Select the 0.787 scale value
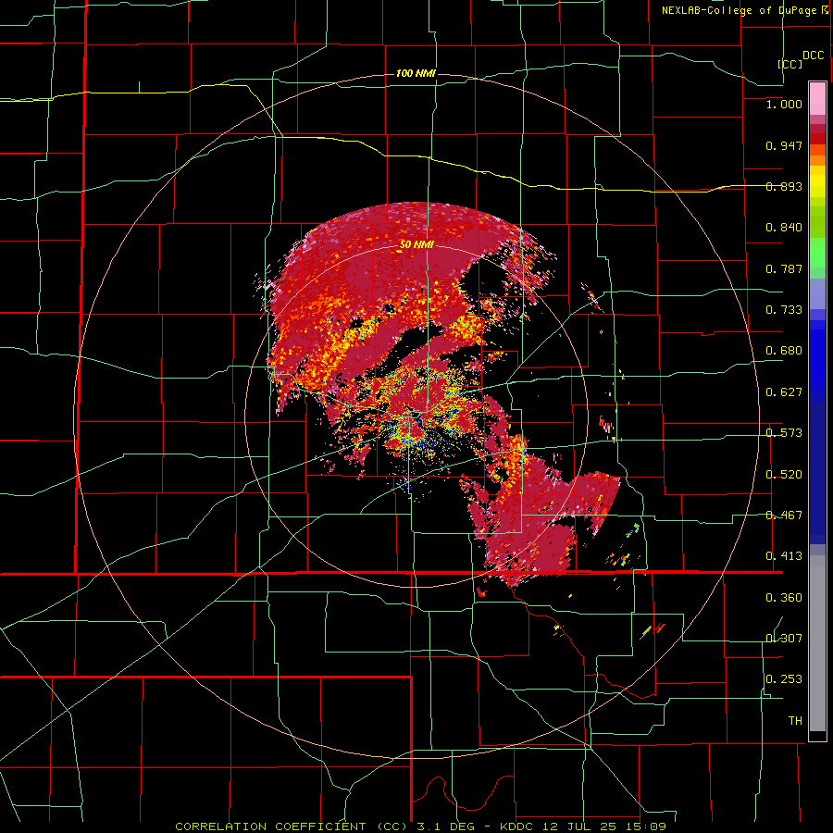Image resolution: width=833 pixels, height=833 pixels. pyautogui.click(x=784, y=268)
